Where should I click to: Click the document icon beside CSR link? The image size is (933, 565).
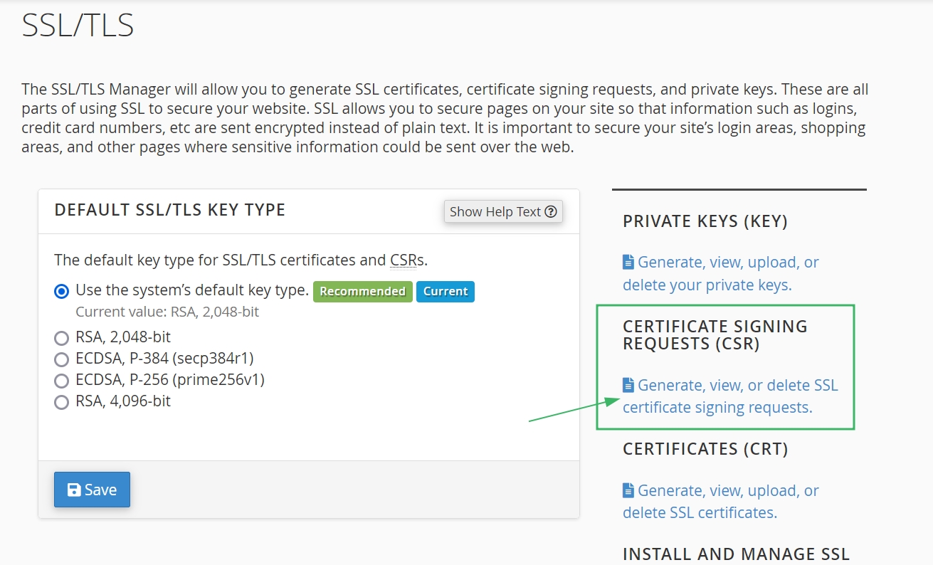tap(628, 386)
